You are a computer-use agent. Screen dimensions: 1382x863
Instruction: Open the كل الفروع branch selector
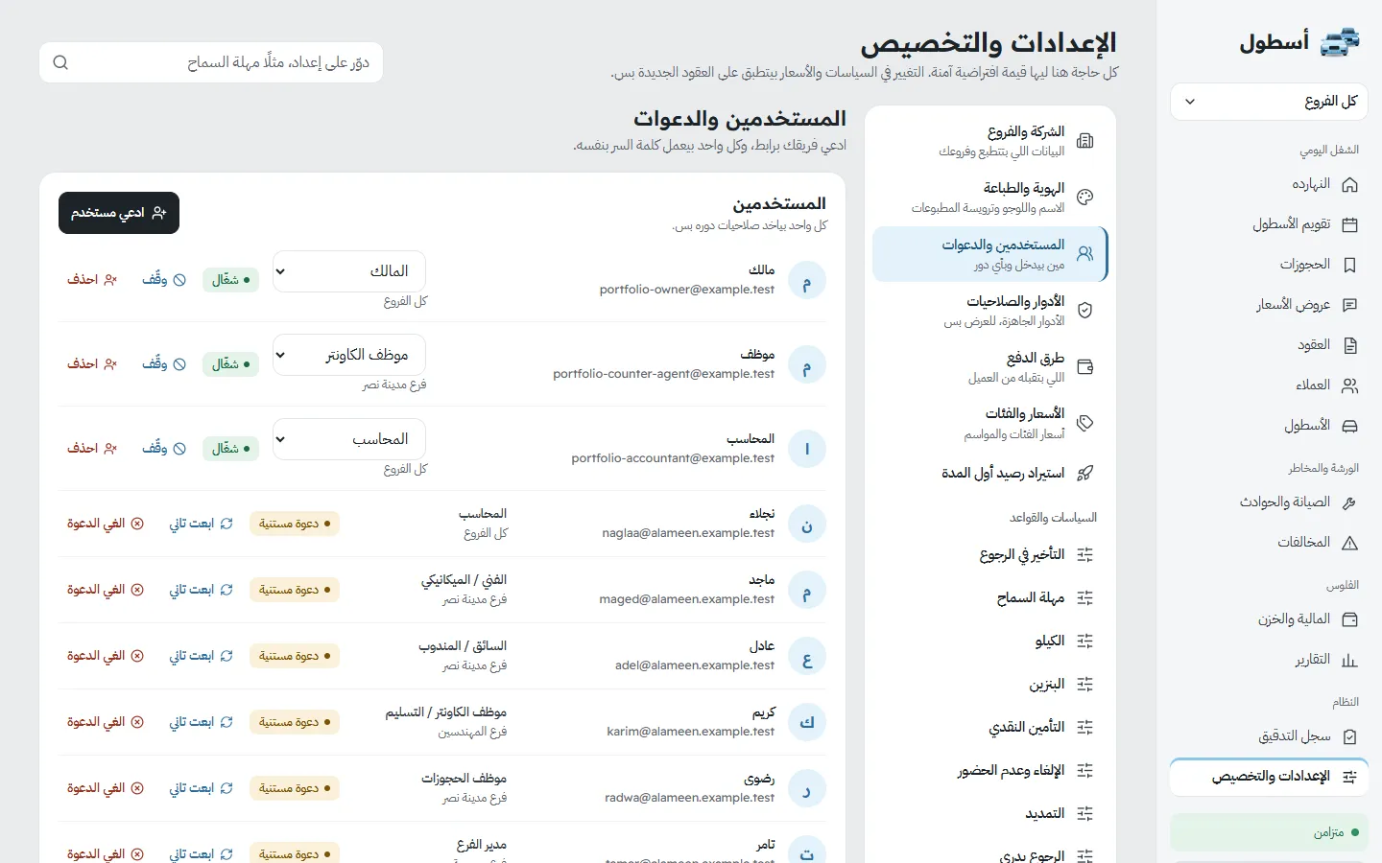coord(1269,102)
